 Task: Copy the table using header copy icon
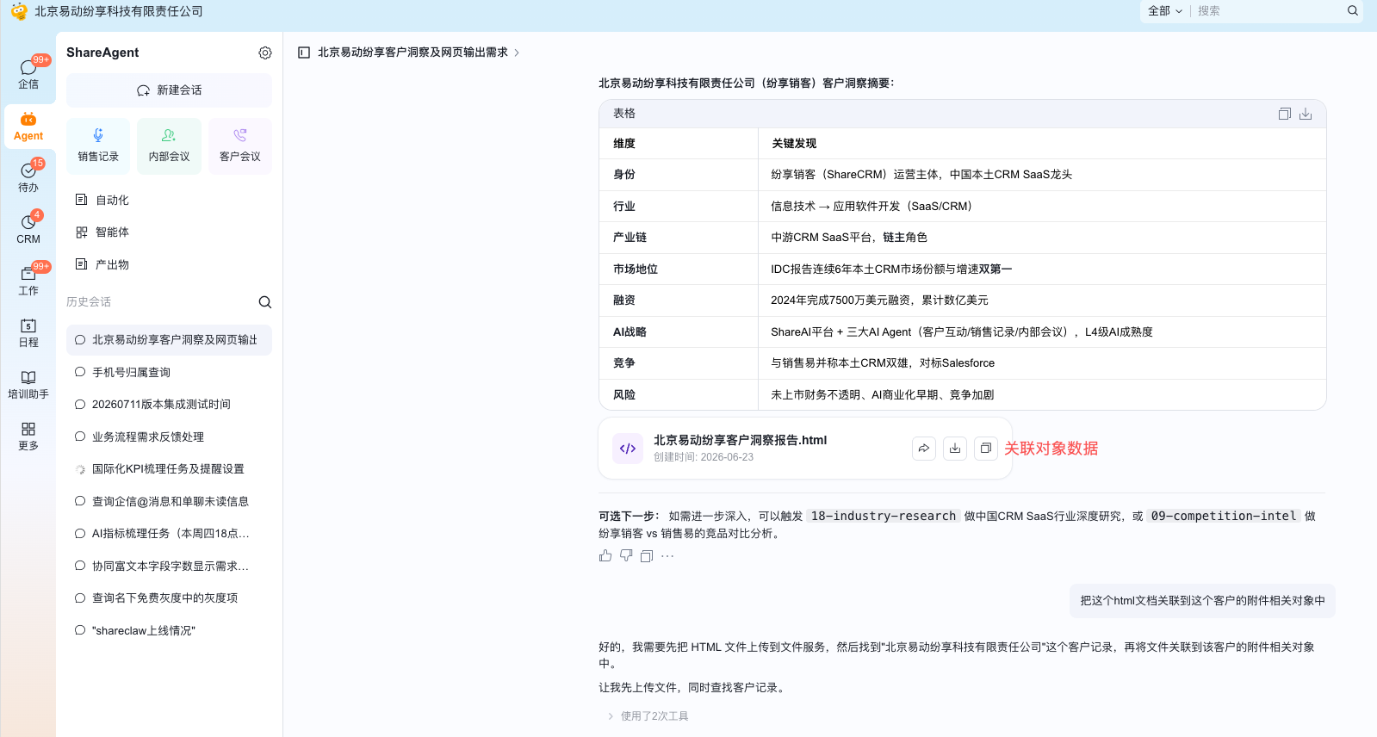coord(1285,114)
